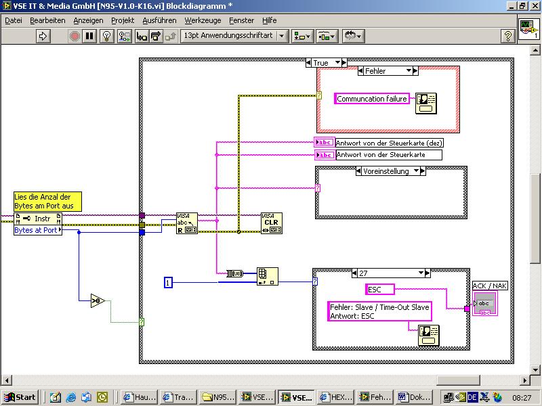Image resolution: width=542 pixels, height=406 pixels.
Task: Go to previous case of 27 structure
Action: tap(354, 273)
